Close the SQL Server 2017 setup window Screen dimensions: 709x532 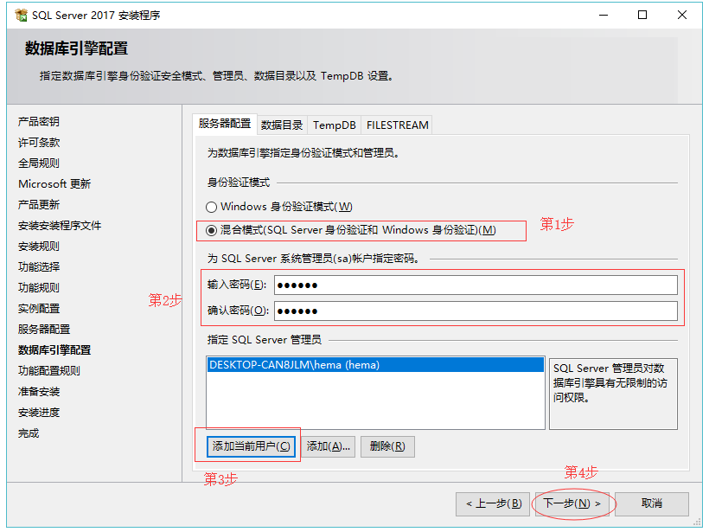click(x=682, y=15)
